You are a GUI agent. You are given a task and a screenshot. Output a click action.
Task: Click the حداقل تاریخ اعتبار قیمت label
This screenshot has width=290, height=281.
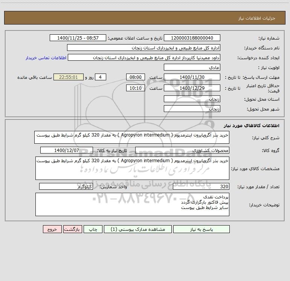coord(263,88)
